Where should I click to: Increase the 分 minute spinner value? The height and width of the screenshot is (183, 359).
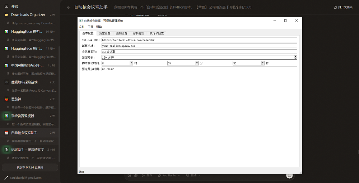point(197,62)
